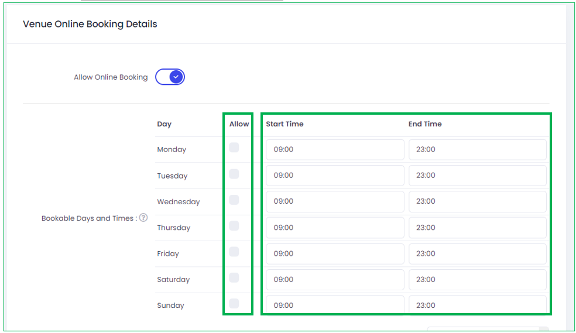Check the Sunday Allow checkbox

234,304
